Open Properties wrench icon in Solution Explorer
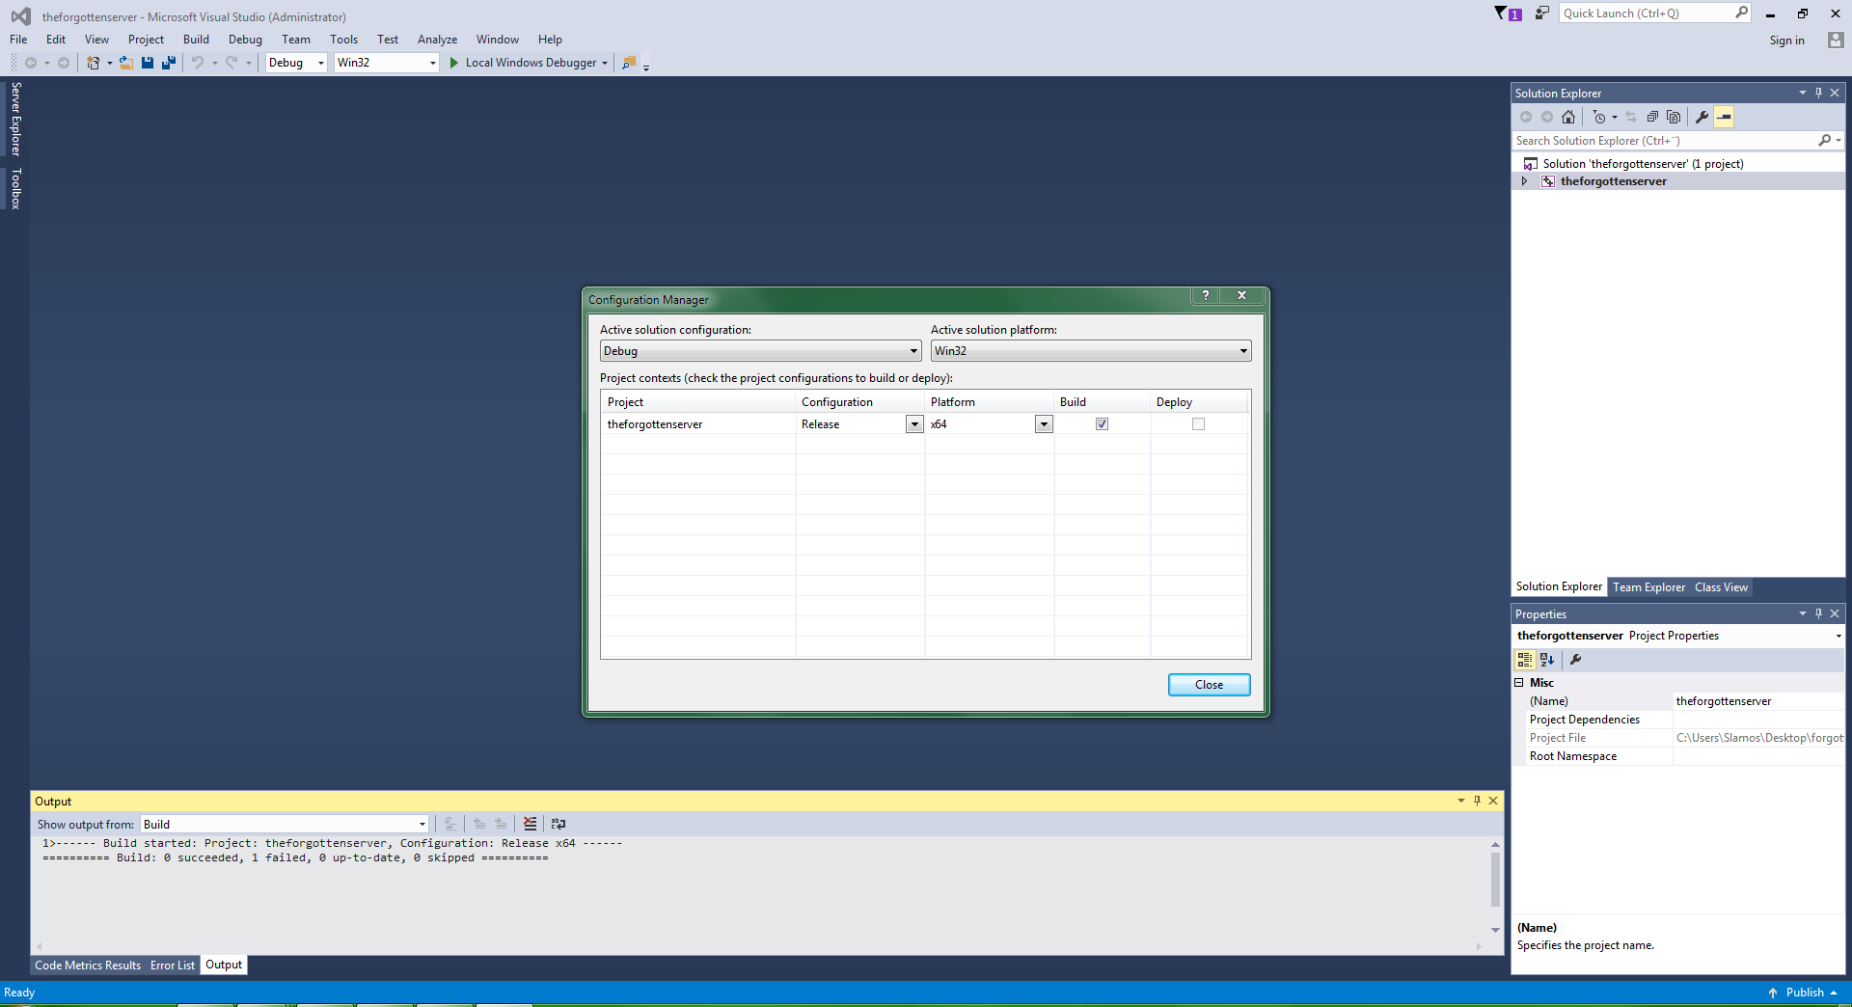1852x1007 pixels. click(1702, 117)
